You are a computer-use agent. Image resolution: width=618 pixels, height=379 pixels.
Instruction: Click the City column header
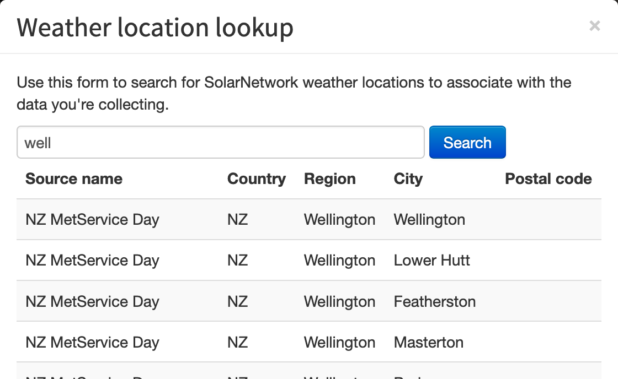[408, 178]
